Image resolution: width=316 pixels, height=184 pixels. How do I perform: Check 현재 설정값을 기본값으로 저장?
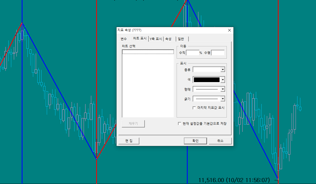tap(180, 124)
